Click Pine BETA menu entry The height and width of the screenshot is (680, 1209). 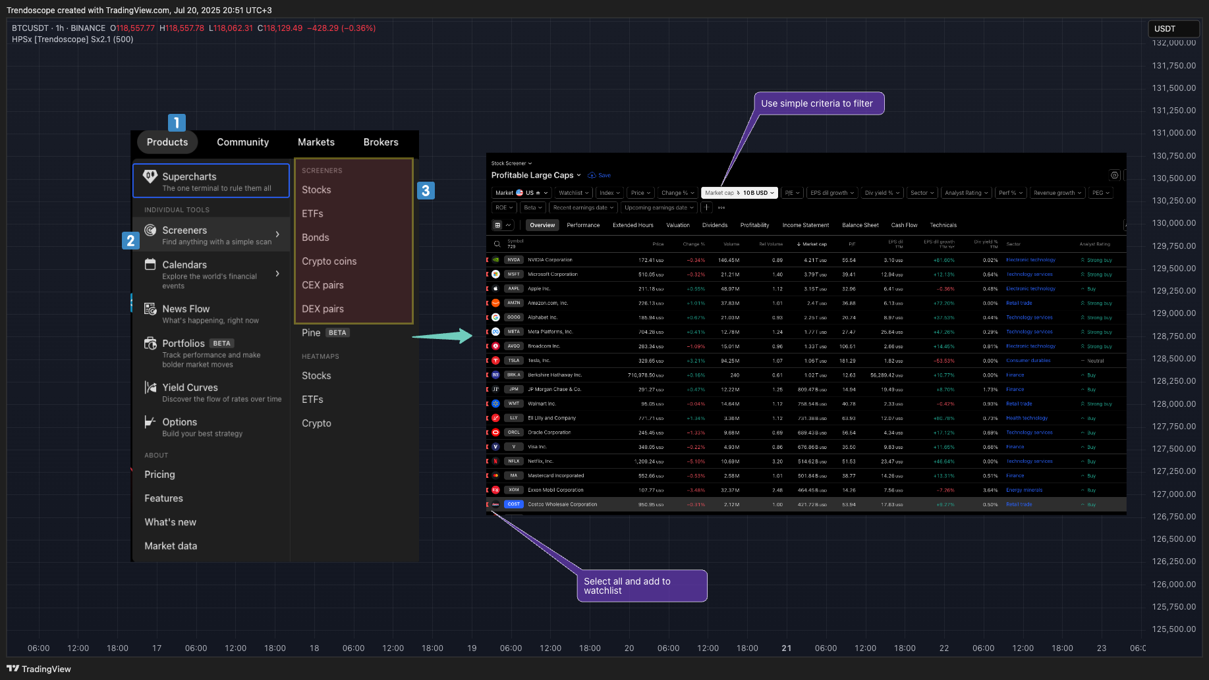coord(325,332)
